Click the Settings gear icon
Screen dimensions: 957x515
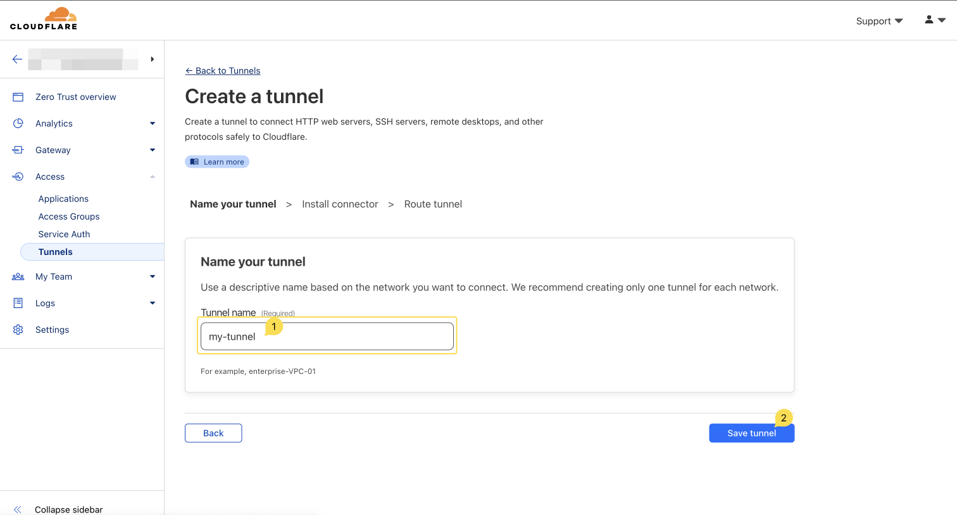point(18,330)
